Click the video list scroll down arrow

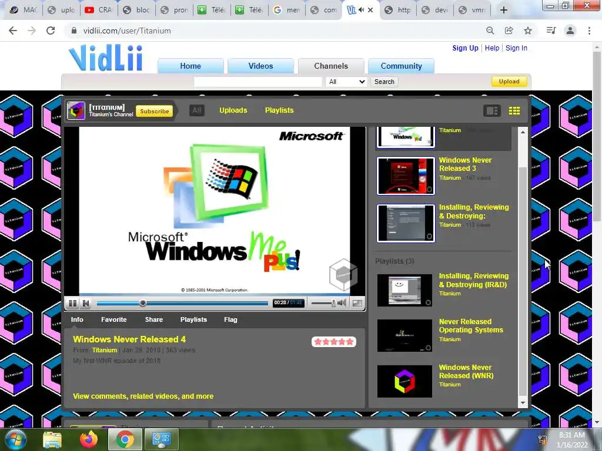pyautogui.click(x=523, y=403)
